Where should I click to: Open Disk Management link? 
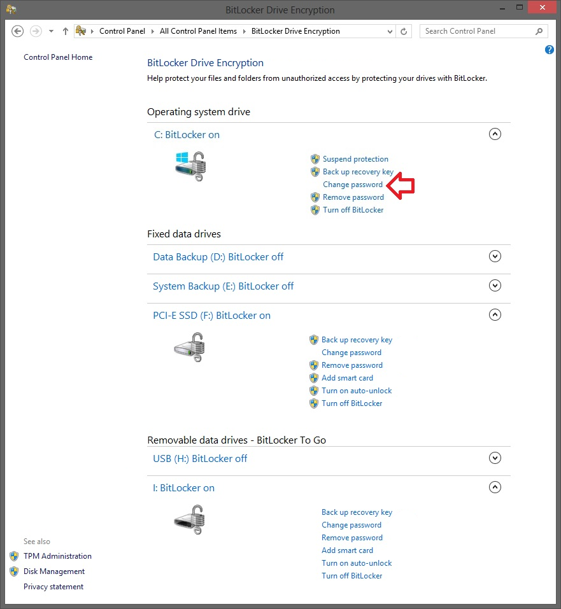pos(54,571)
